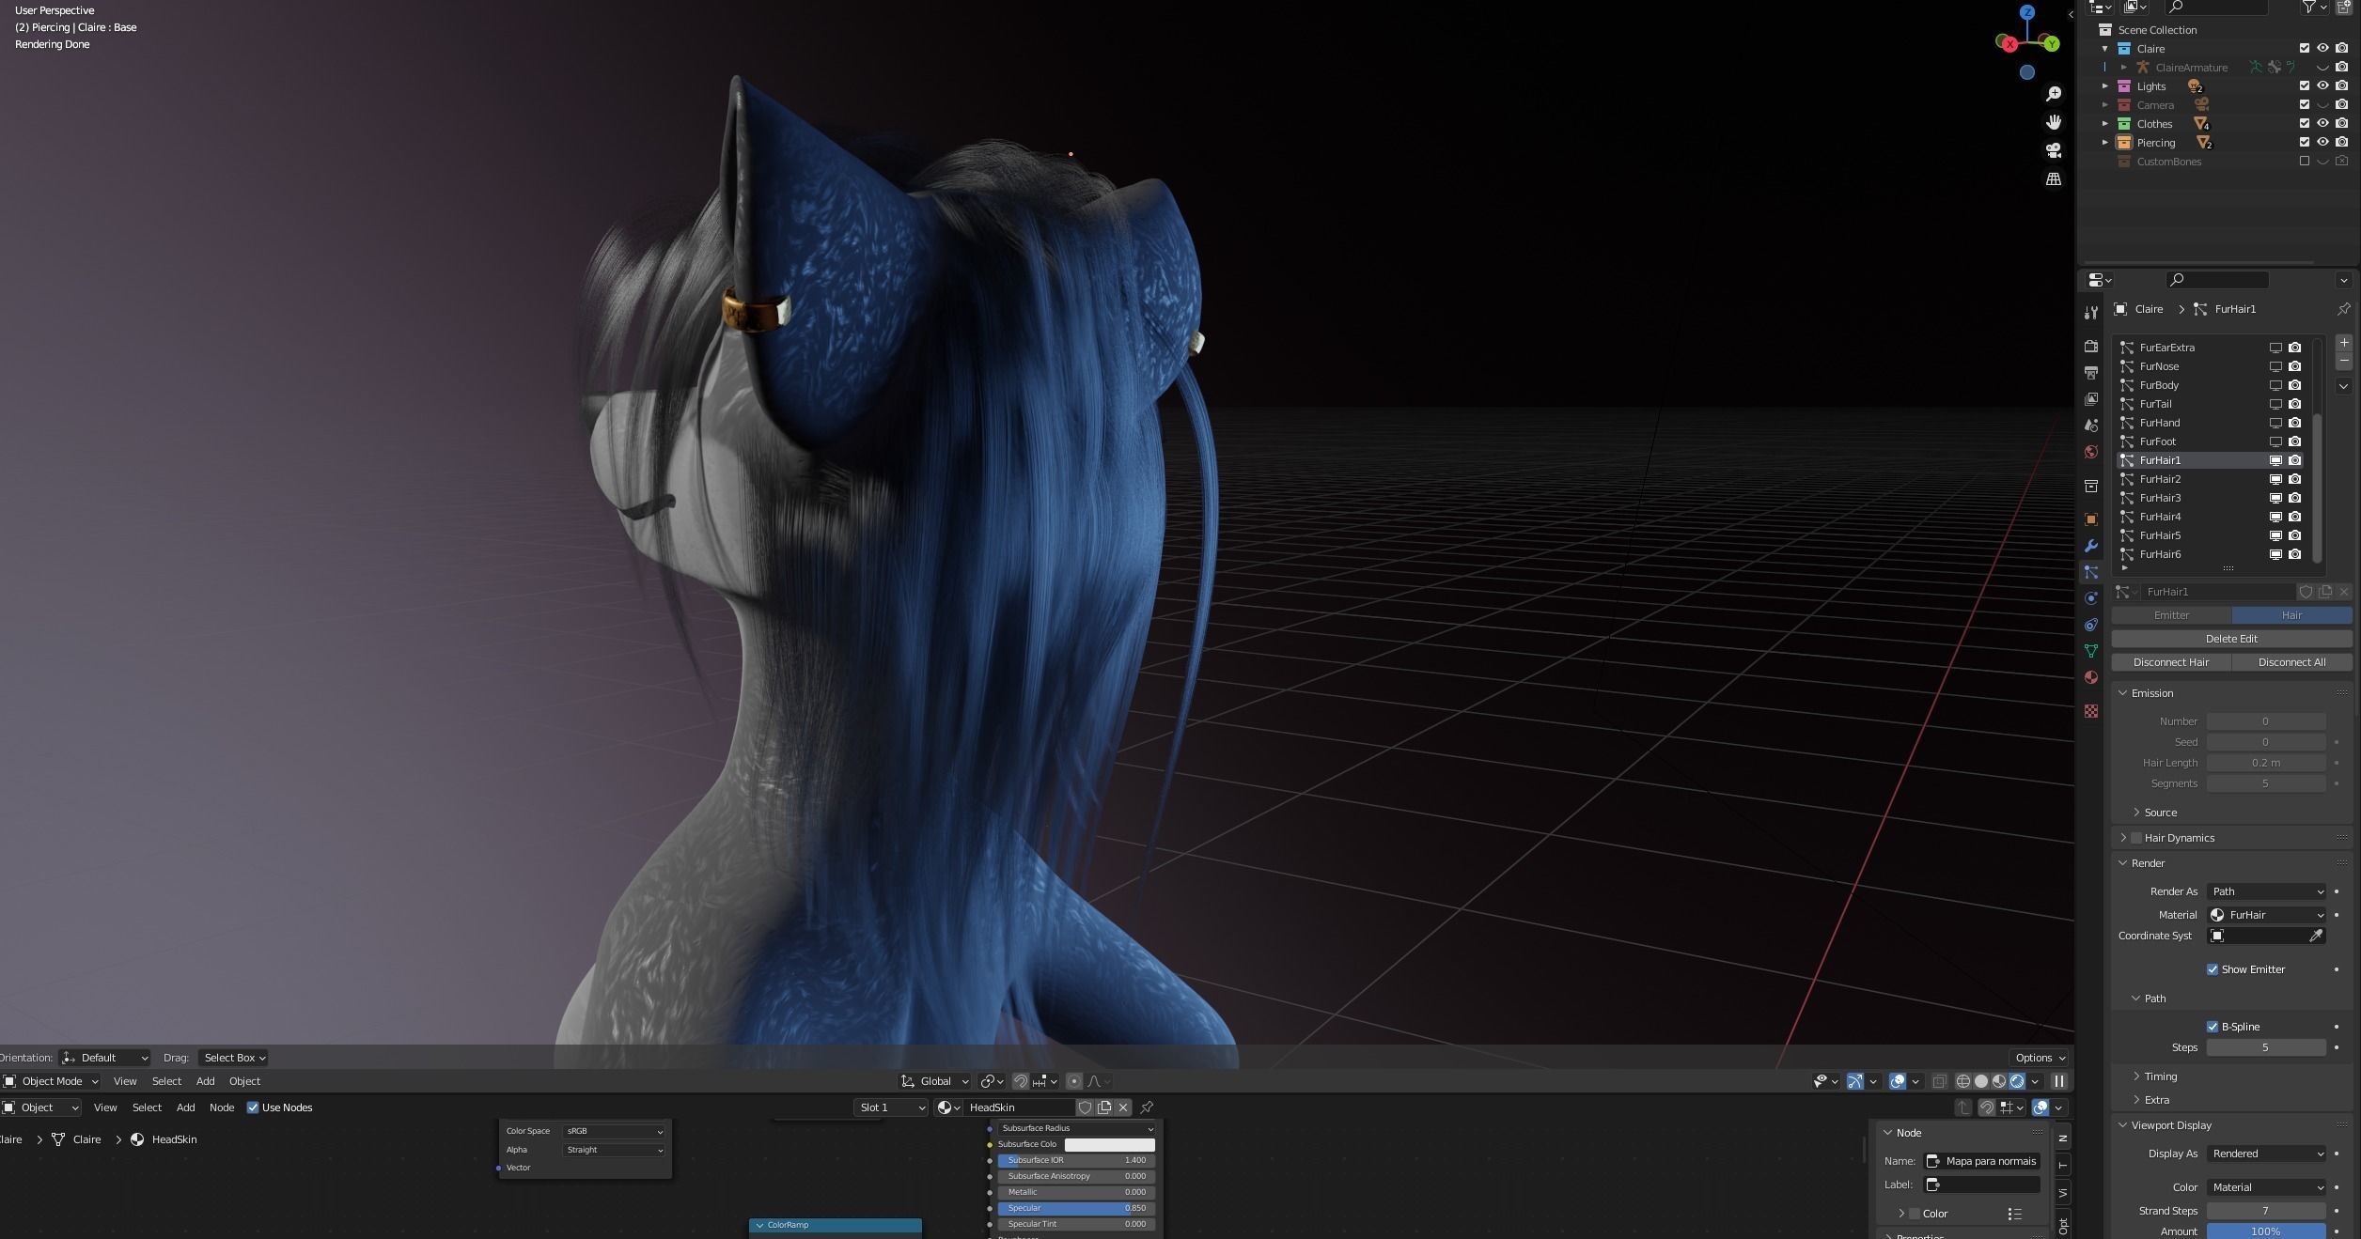This screenshot has height=1239, width=2361.
Task: Open the Object properties tab
Action: (2090, 519)
